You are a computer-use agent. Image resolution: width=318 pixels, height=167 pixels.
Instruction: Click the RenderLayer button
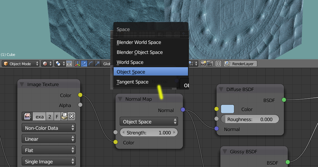pyautogui.click(x=240, y=64)
